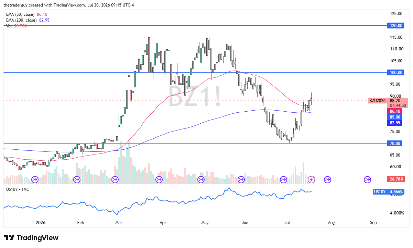Select the Sep label on the time axis
Image resolution: width=413 pixels, height=248 pixels.
[x=373, y=223]
